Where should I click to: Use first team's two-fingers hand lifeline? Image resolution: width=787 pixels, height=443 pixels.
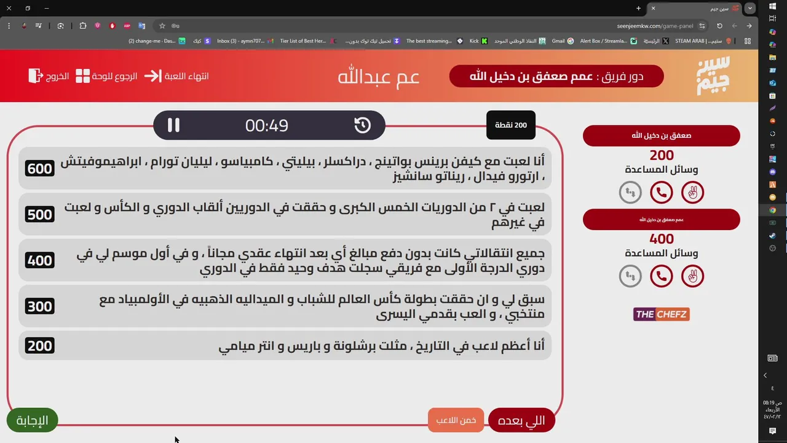(693, 193)
